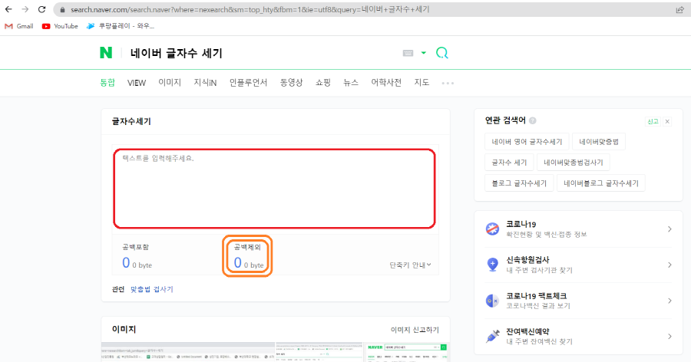This screenshot has width=691, height=362.
Task: Search related term 네이버맞춤법
Action: [x=599, y=142]
